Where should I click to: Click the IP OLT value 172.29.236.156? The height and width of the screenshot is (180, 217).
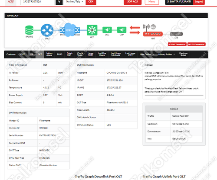(115, 80)
